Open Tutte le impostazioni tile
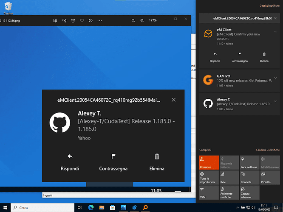This screenshot has width=283, height=212. pyautogui.click(x=209, y=178)
